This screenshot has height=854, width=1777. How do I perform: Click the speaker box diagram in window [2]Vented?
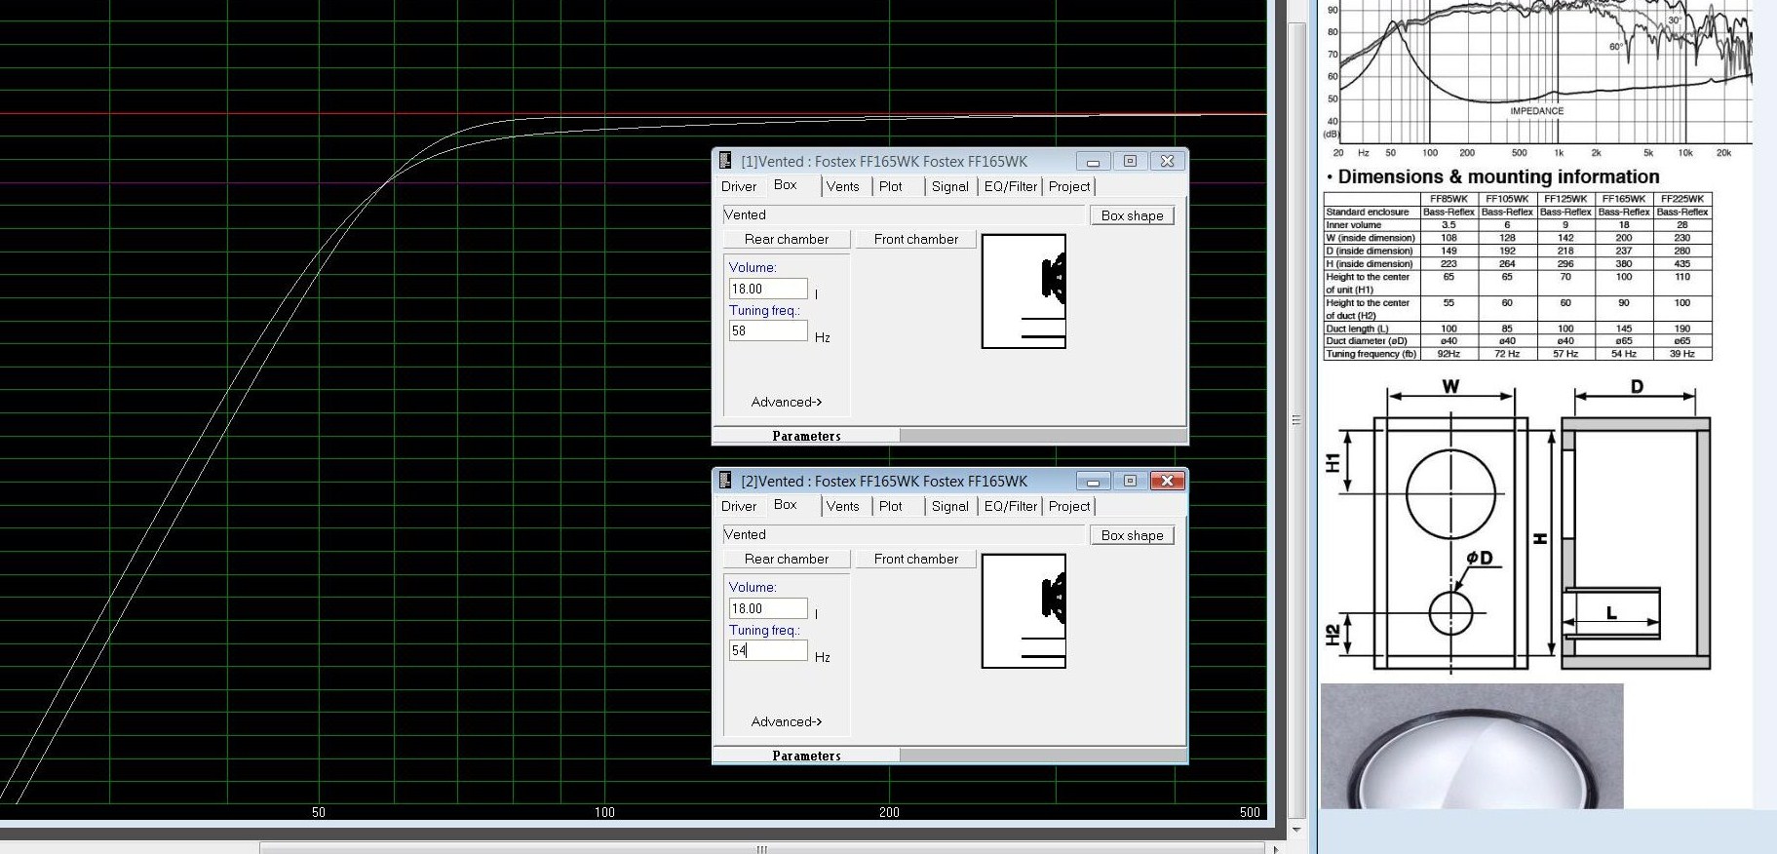point(1024,611)
